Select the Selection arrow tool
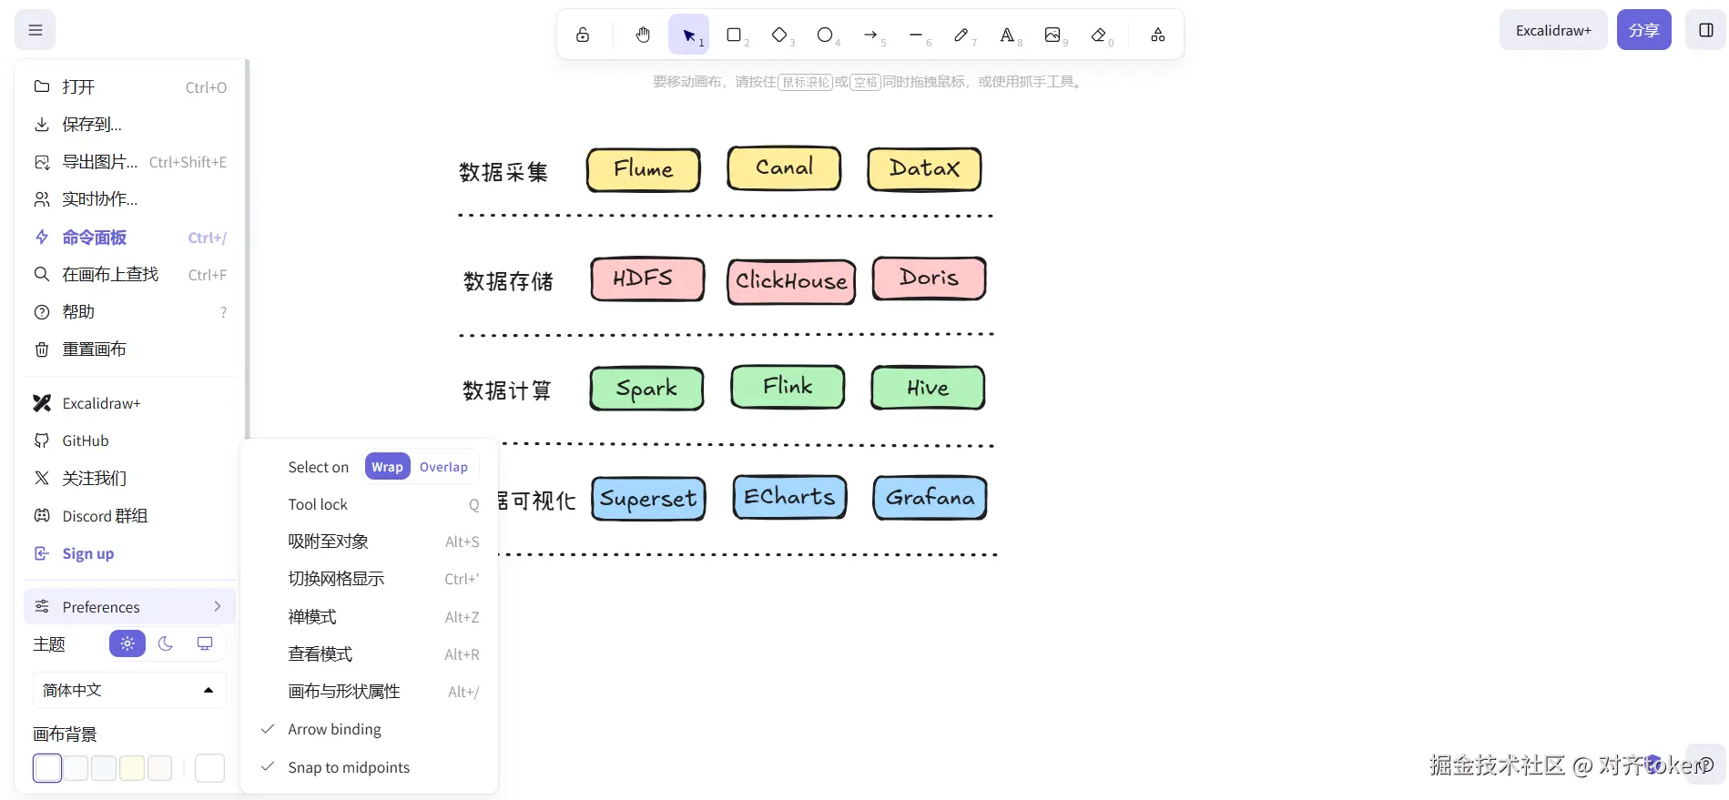The image size is (1729, 800). 689,35
